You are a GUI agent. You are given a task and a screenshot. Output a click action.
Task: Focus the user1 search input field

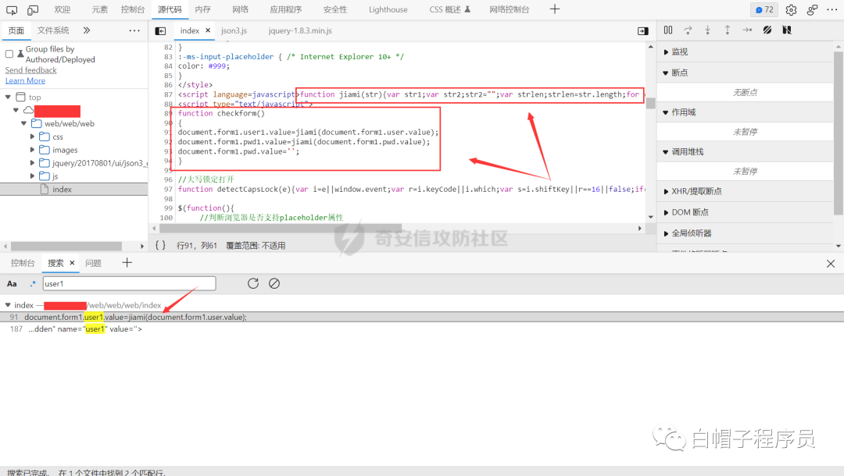(x=129, y=284)
